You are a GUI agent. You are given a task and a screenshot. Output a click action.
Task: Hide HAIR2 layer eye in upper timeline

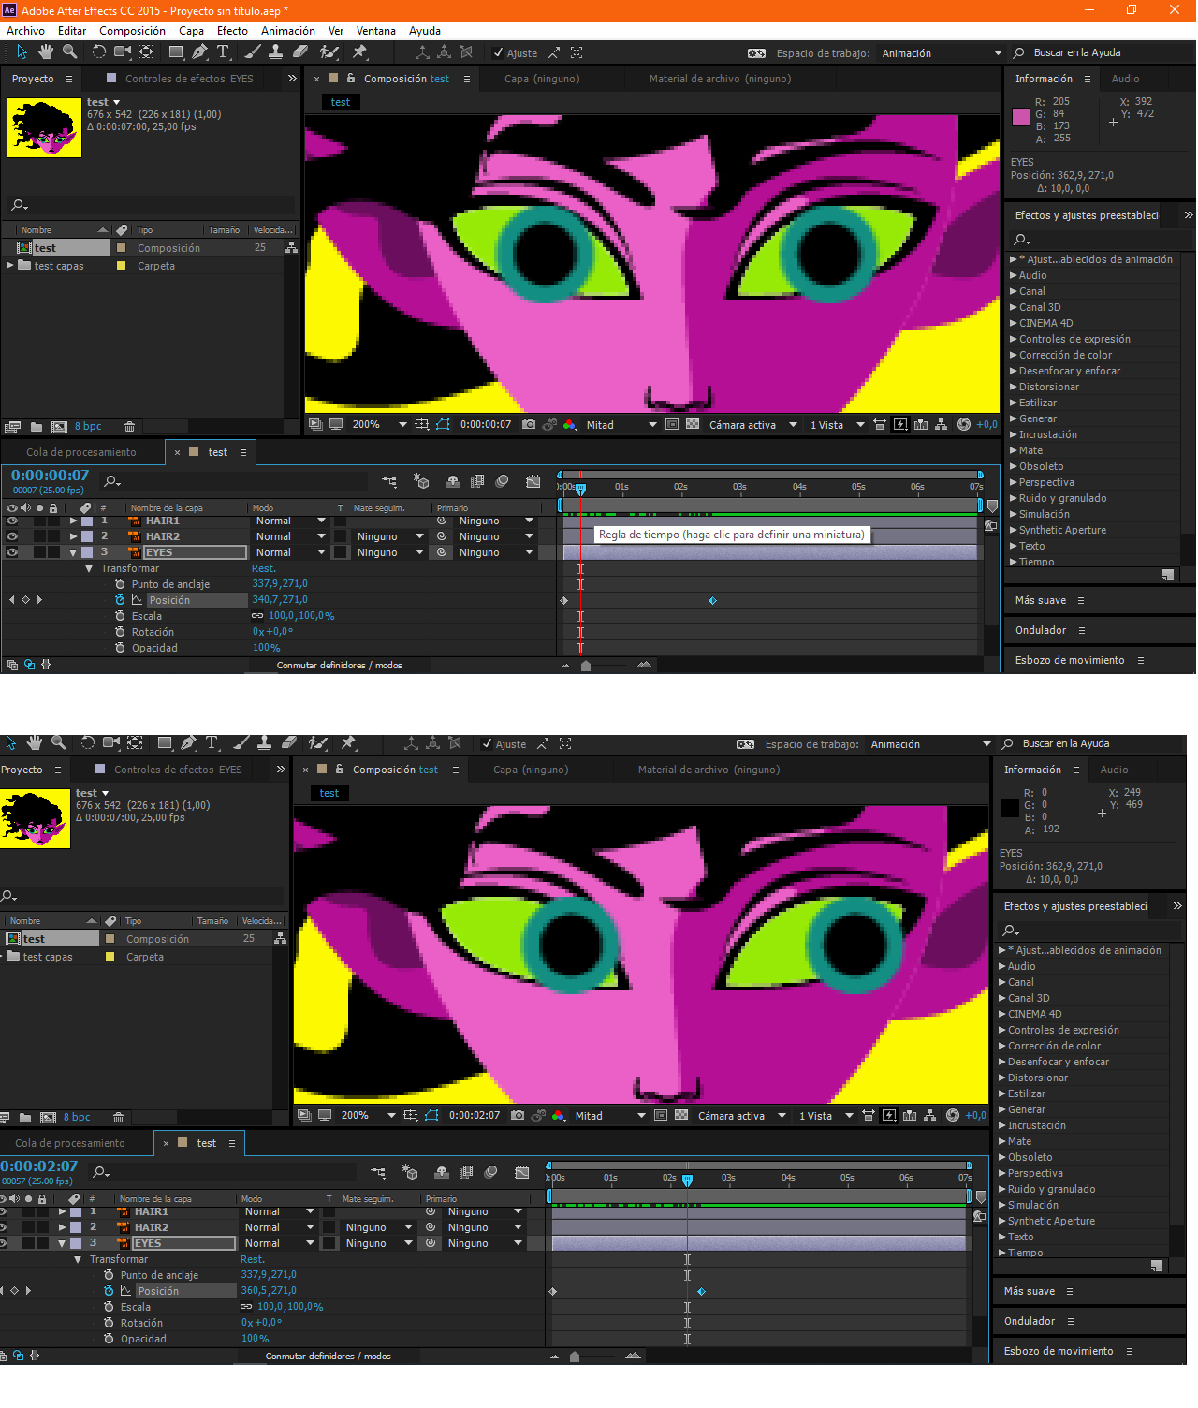click(x=12, y=536)
